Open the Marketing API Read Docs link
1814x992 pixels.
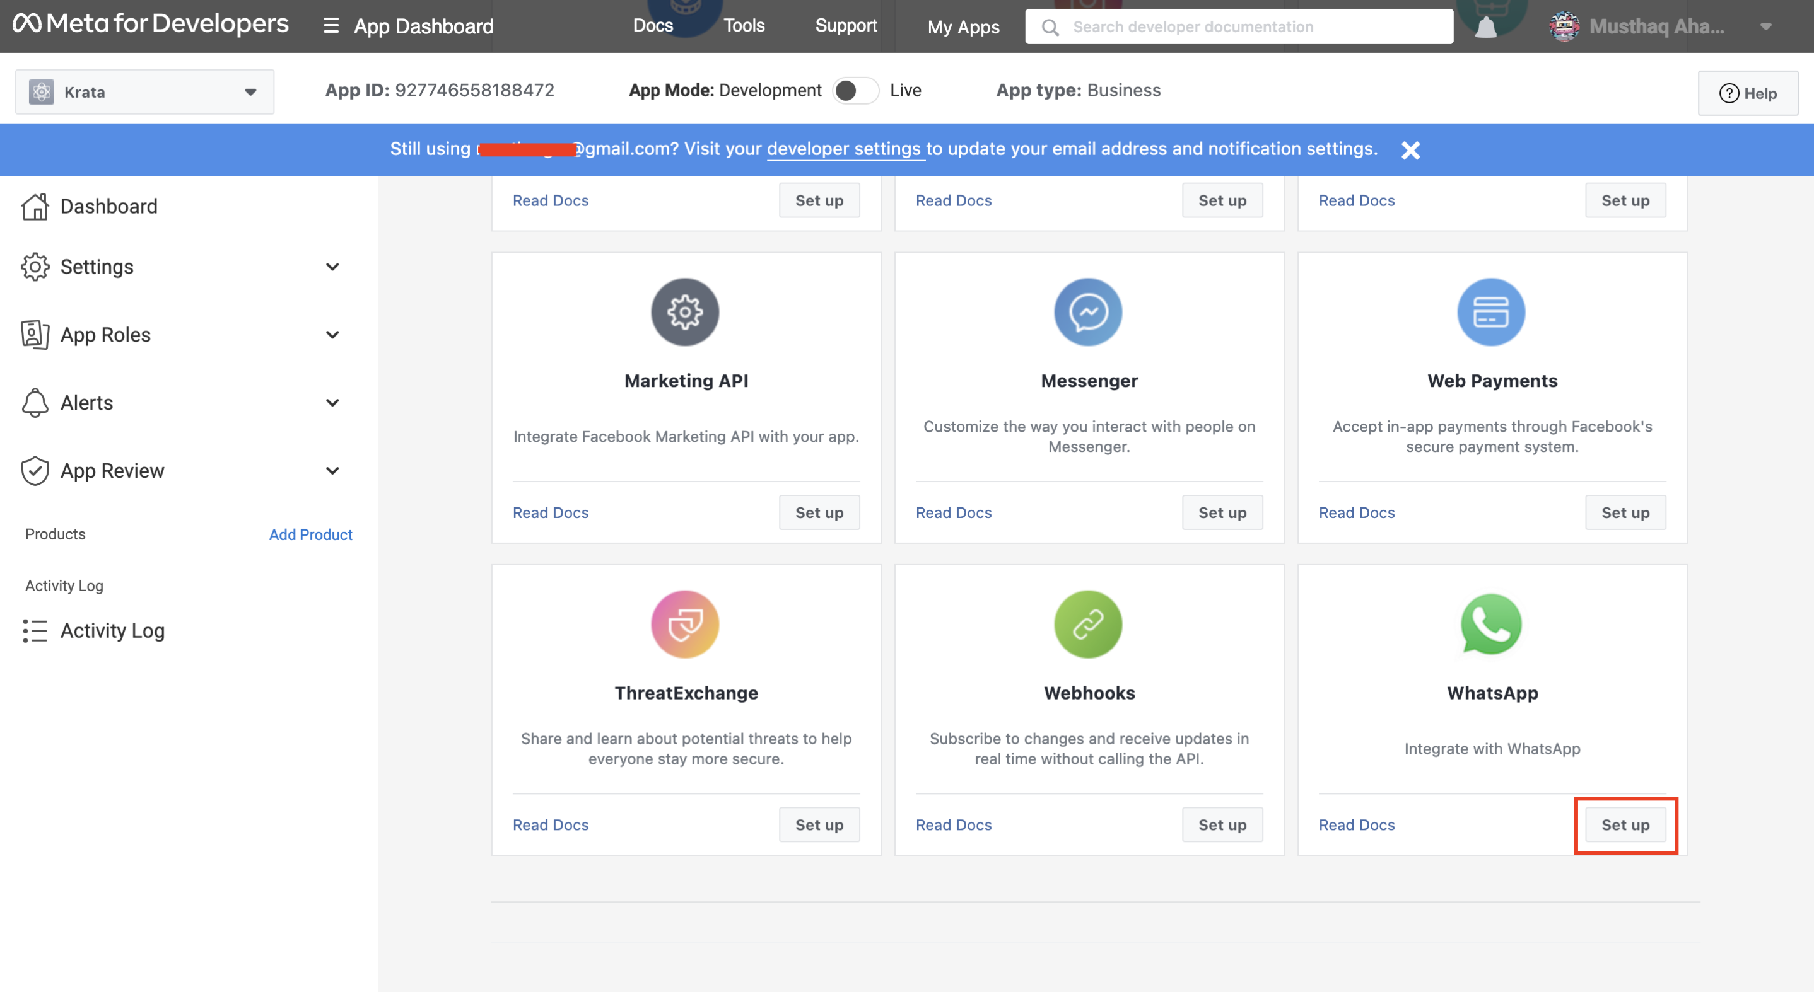(x=550, y=512)
